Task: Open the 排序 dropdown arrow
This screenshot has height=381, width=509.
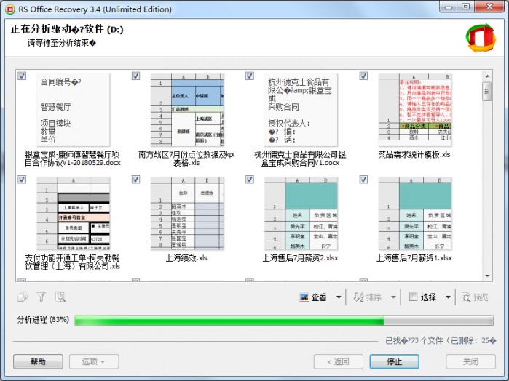Action: pyautogui.click(x=393, y=297)
